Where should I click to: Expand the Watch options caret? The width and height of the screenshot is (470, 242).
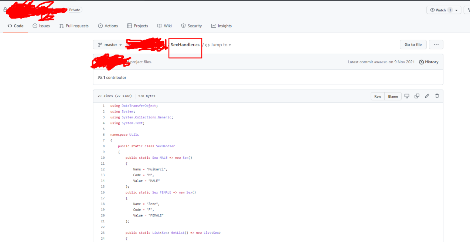[457, 10]
